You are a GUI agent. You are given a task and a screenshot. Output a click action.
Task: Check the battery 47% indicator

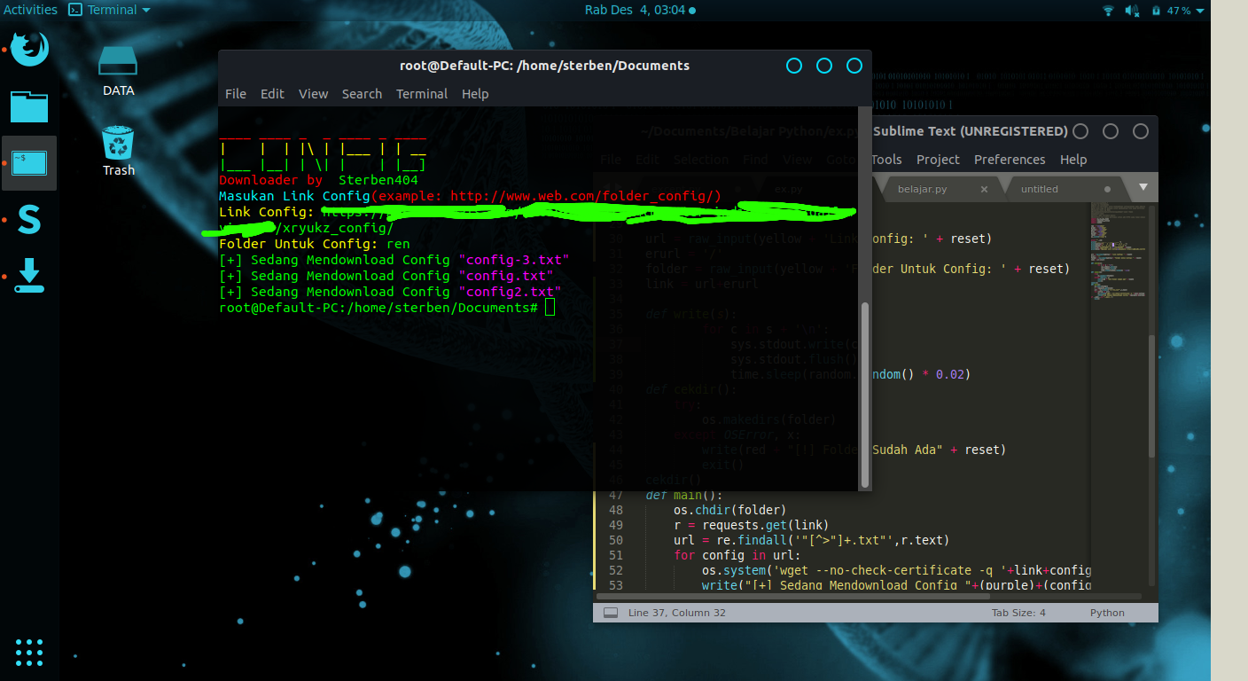tap(1172, 11)
